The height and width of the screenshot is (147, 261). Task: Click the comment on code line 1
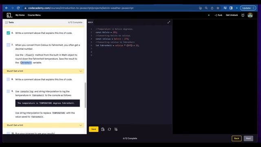(x=114, y=29)
